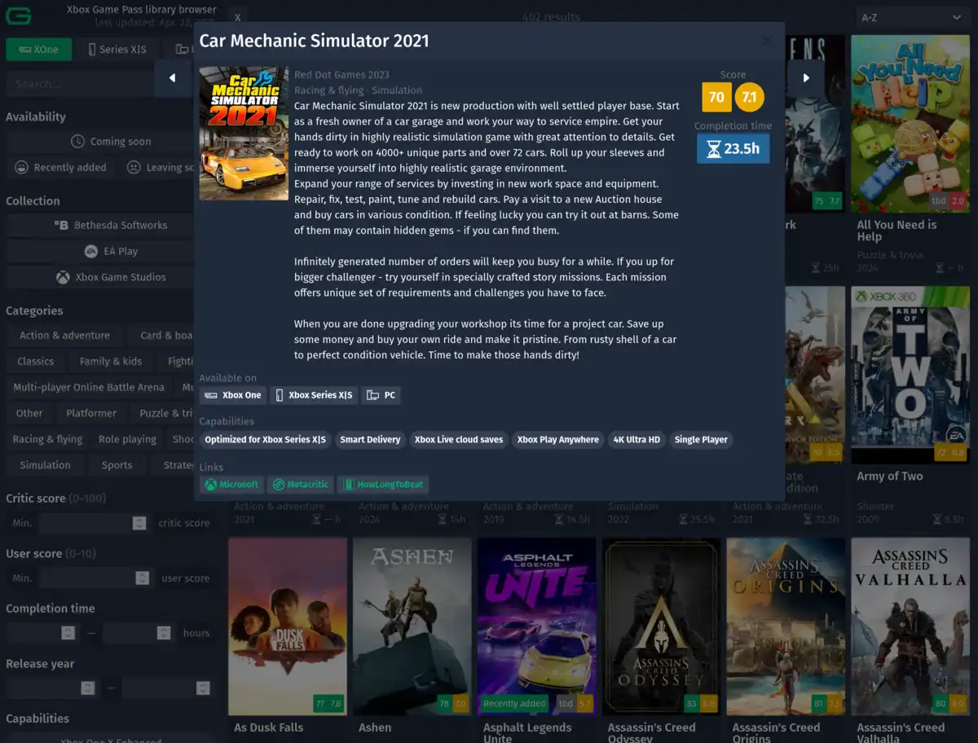This screenshot has height=743, width=978.
Task: Open the A-Z sort dropdown
Action: (910, 17)
